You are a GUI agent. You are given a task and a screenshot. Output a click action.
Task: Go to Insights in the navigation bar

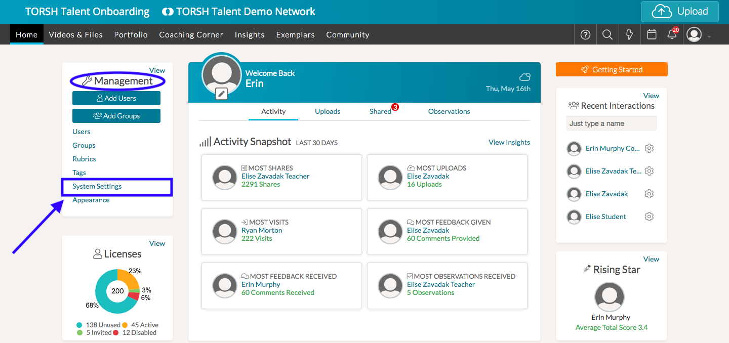(250, 35)
